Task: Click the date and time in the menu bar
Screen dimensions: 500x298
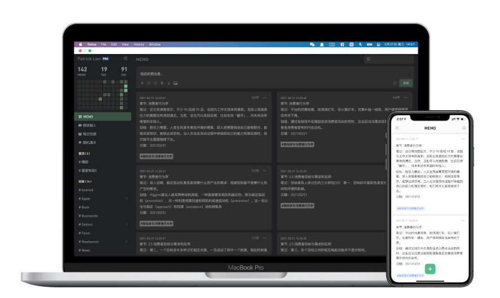Action: click(399, 44)
